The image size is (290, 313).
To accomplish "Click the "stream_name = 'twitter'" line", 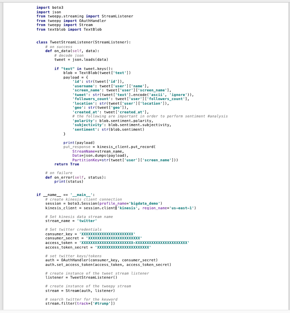I will [71, 221].
